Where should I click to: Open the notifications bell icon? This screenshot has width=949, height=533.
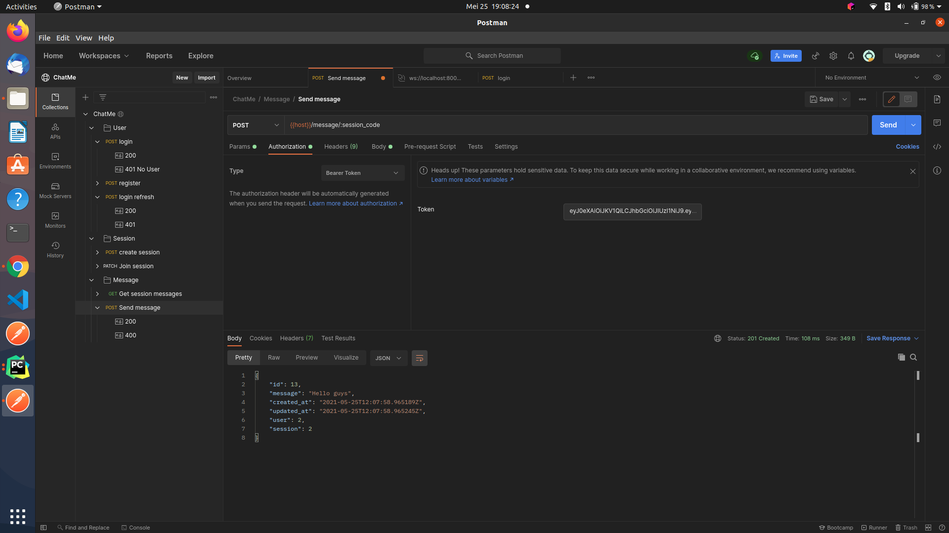click(851, 56)
